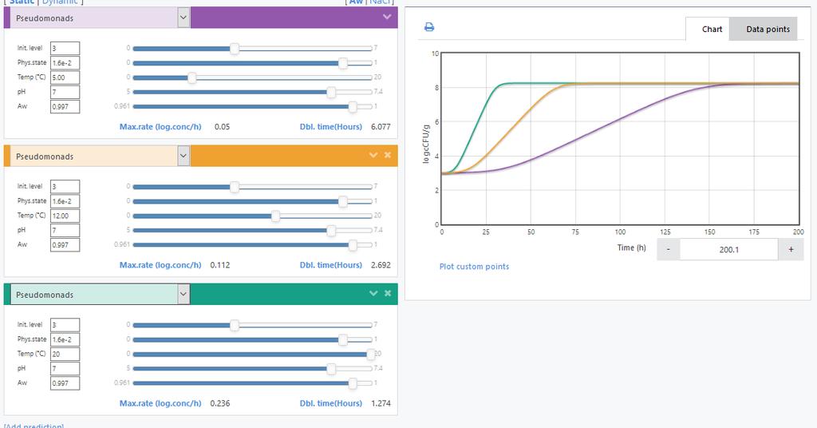The width and height of the screenshot is (817, 428).
Task: Click Init. level field in orange panel
Action: pyautogui.click(x=65, y=186)
